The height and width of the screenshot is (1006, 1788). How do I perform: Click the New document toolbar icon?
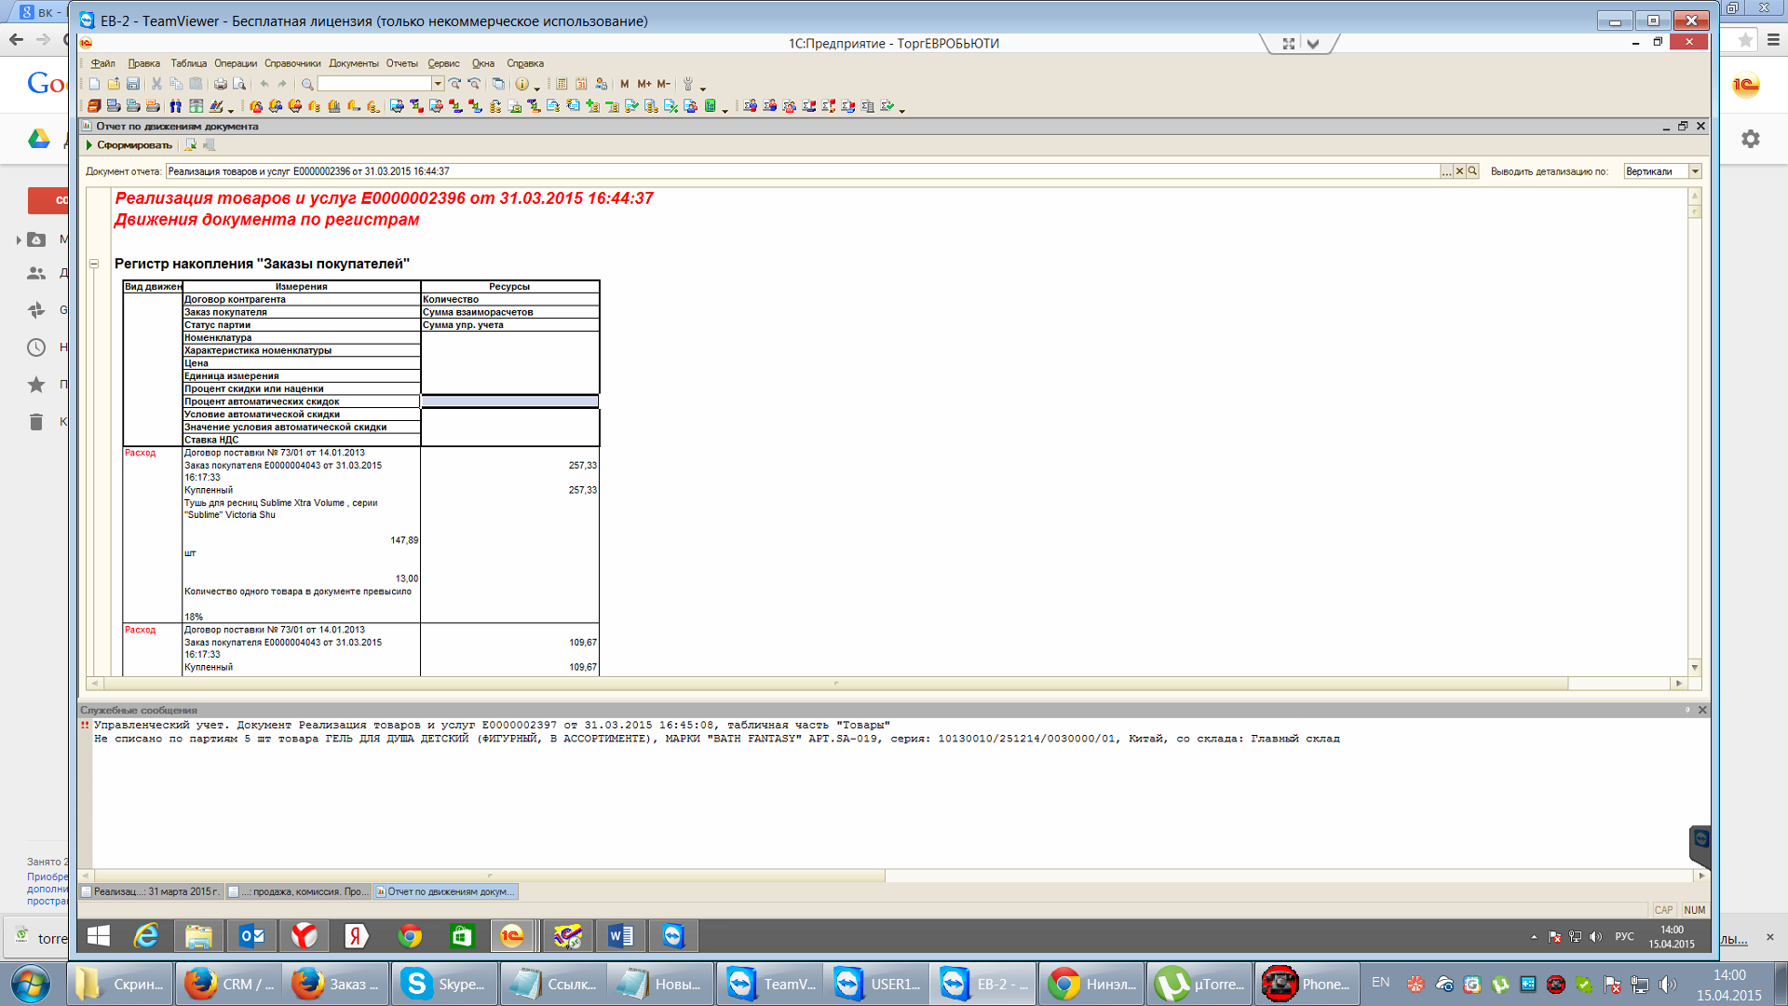(94, 84)
